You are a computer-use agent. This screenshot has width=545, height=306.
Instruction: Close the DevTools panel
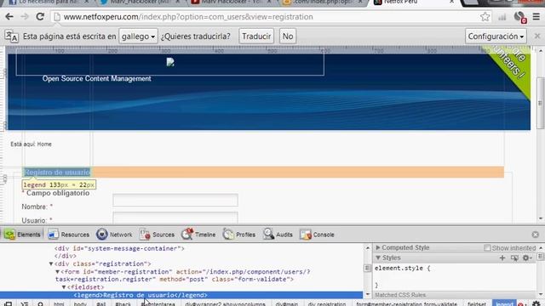(x=536, y=235)
